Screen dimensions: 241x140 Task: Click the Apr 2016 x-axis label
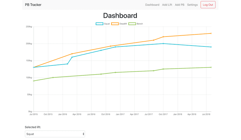(x=77, y=114)
